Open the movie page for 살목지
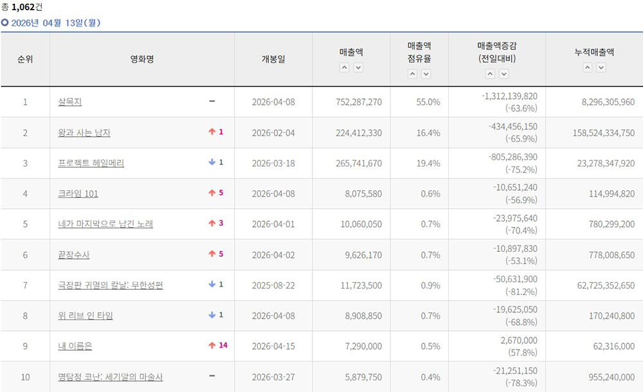643x392 pixels. tap(69, 102)
